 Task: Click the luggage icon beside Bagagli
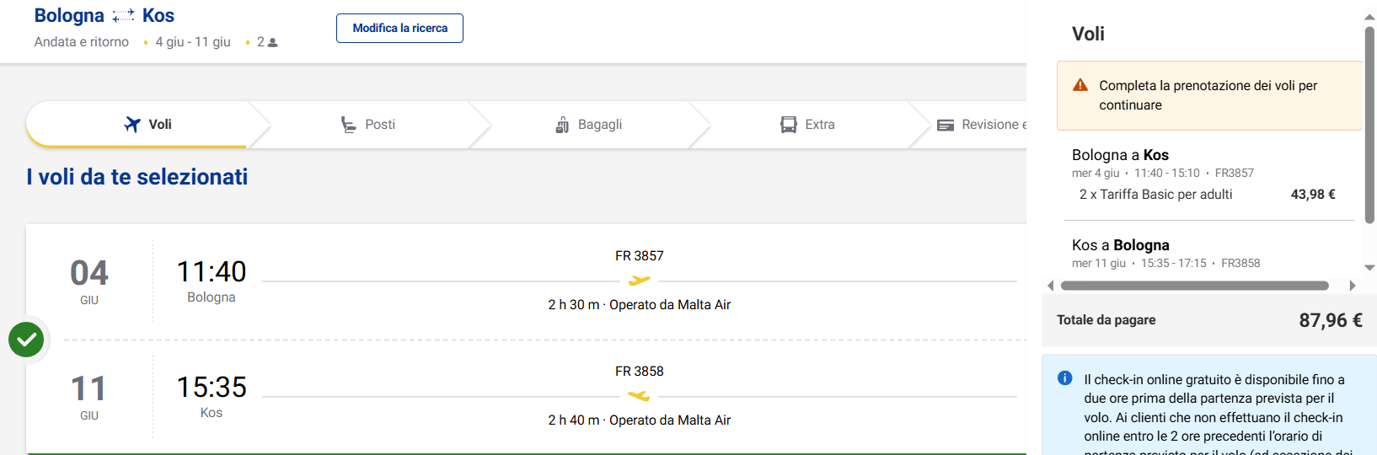point(562,125)
